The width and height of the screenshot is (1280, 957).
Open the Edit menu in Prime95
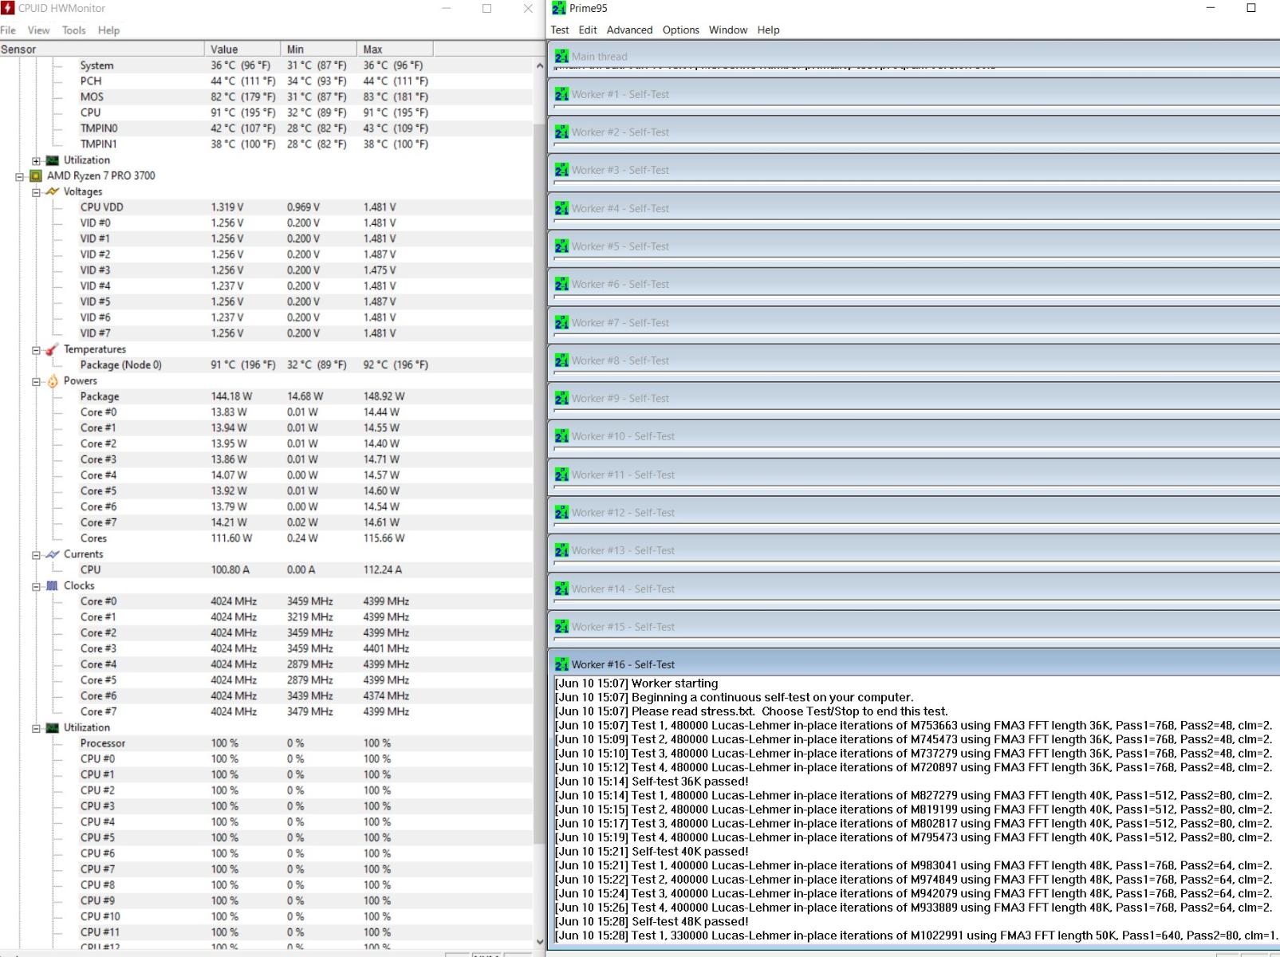coord(588,30)
